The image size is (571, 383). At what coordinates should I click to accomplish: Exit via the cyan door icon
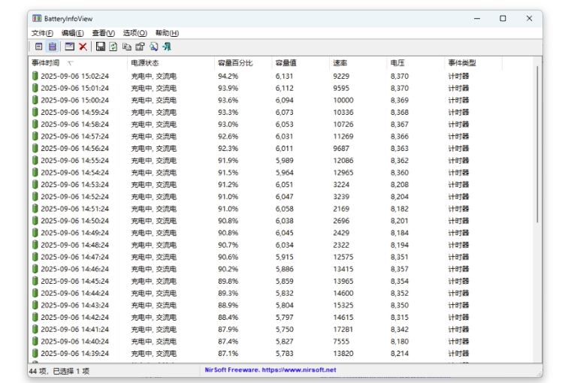pos(167,47)
